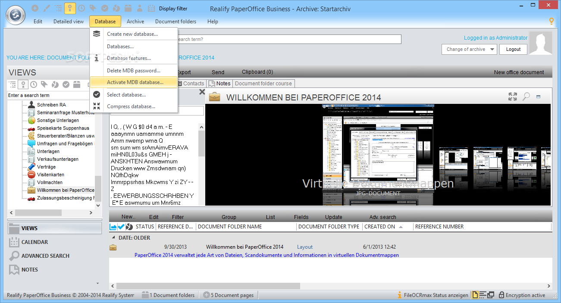Click the Encryption active lock icon
This screenshot has height=303, width=561.
tap(501, 295)
